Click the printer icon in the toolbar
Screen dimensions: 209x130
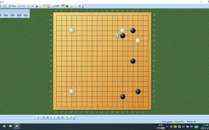coord(5,6)
